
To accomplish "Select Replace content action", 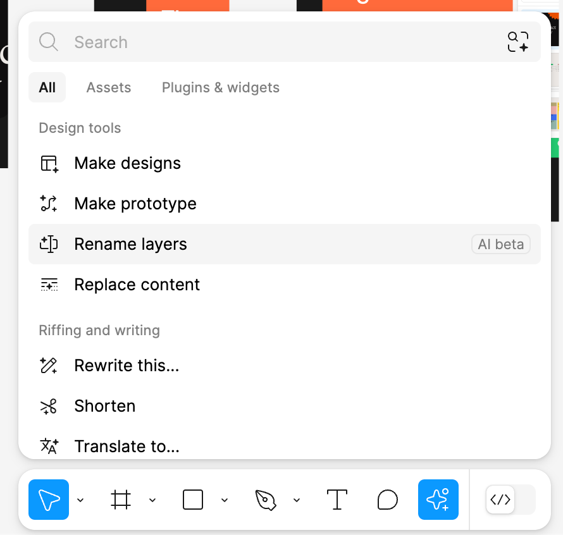I will click(x=285, y=285).
